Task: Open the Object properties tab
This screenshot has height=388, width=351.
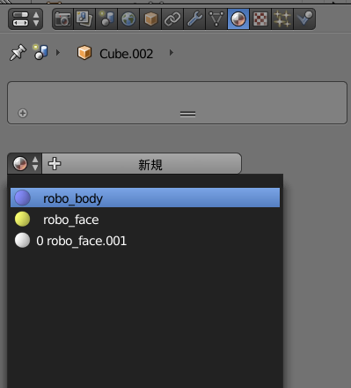Action: coord(150,19)
